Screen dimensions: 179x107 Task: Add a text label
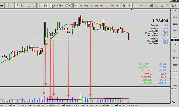click(167, 5)
